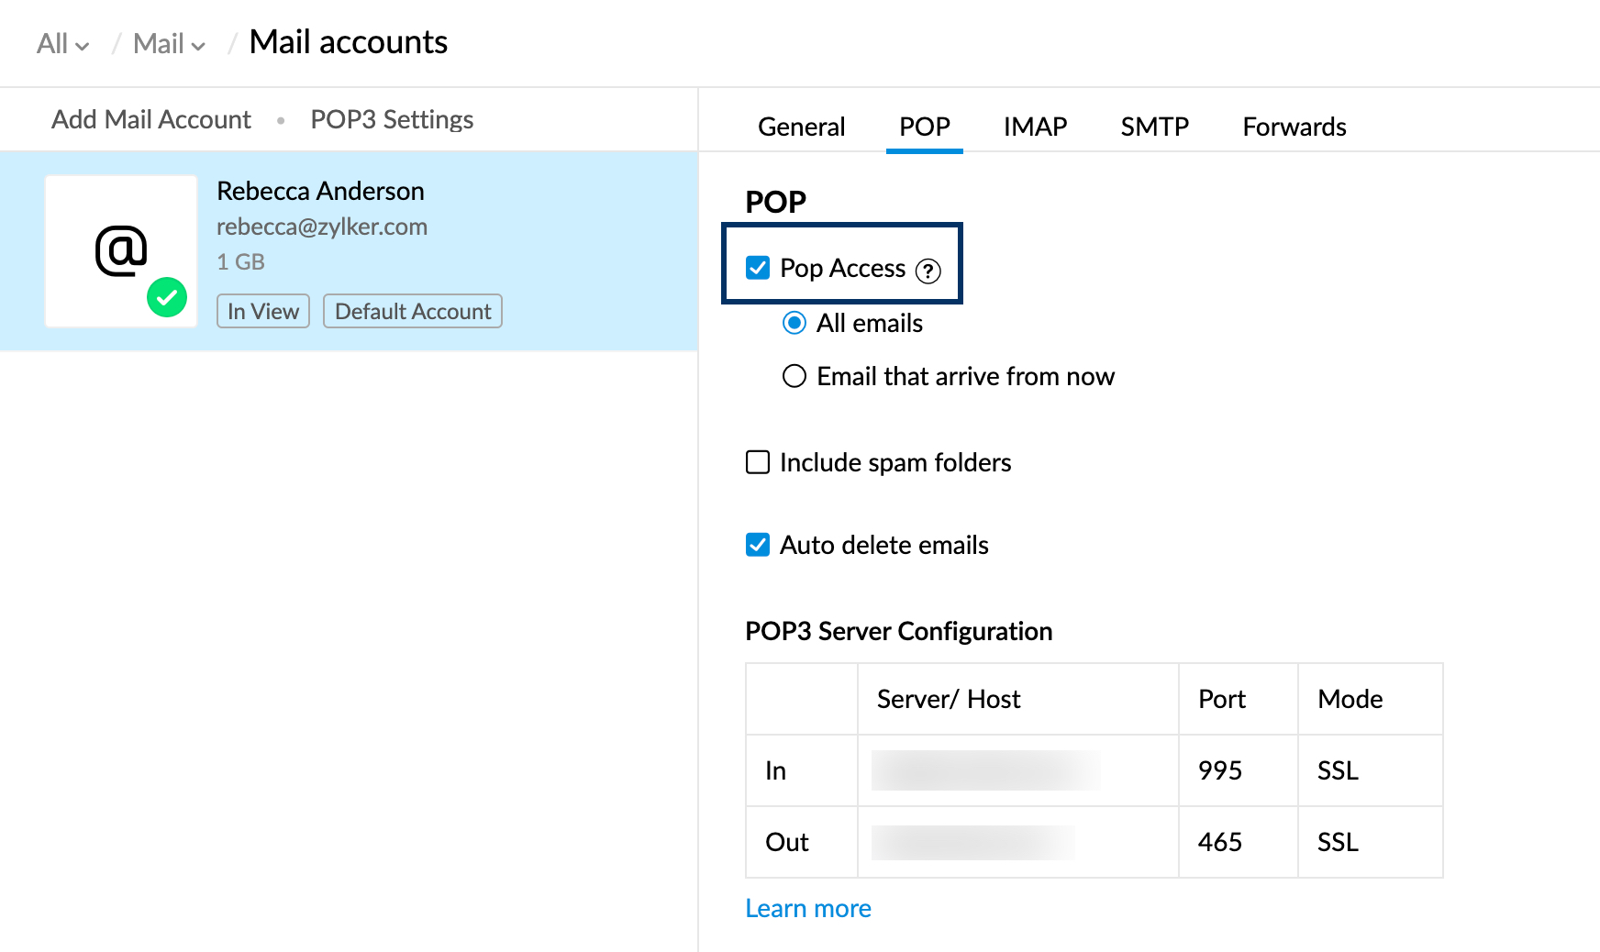This screenshot has width=1600, height=952.
Task: Choose Email that arrive from now
Action: 794,376
